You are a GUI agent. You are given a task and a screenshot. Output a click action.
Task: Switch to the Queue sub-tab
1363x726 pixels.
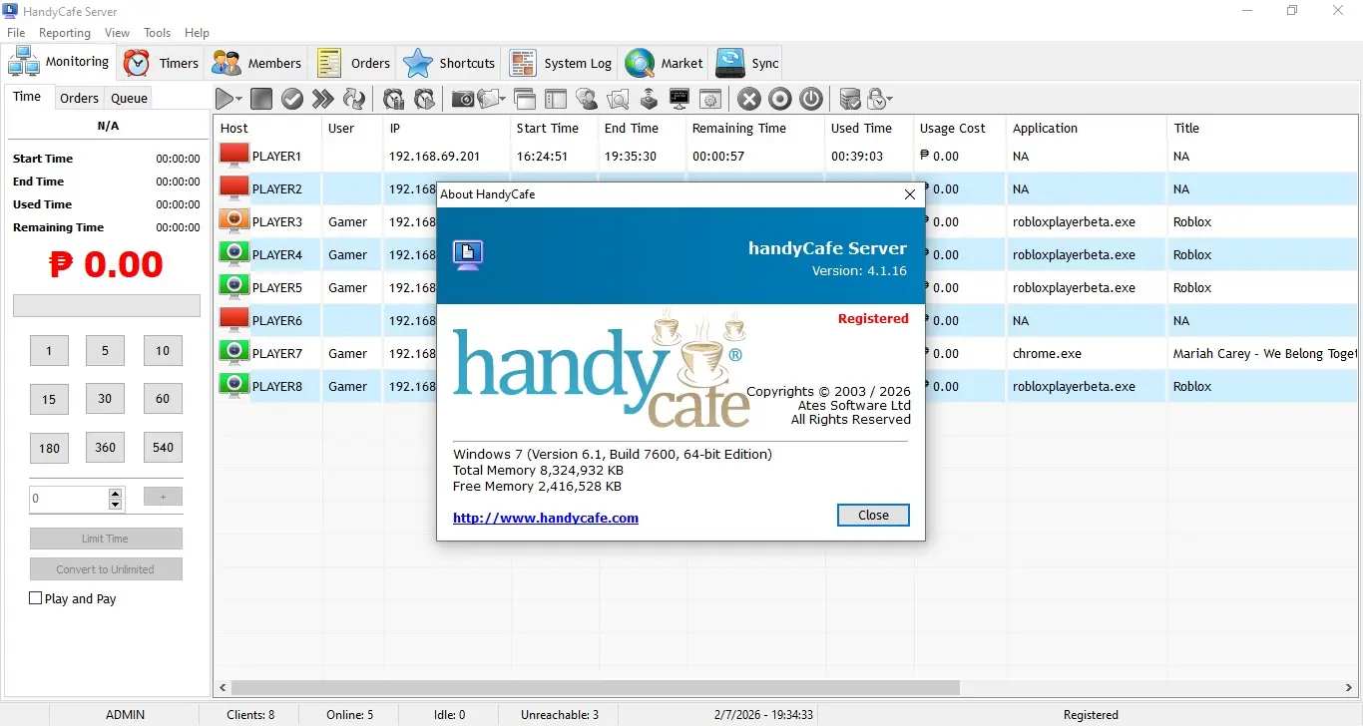point(130,98)
